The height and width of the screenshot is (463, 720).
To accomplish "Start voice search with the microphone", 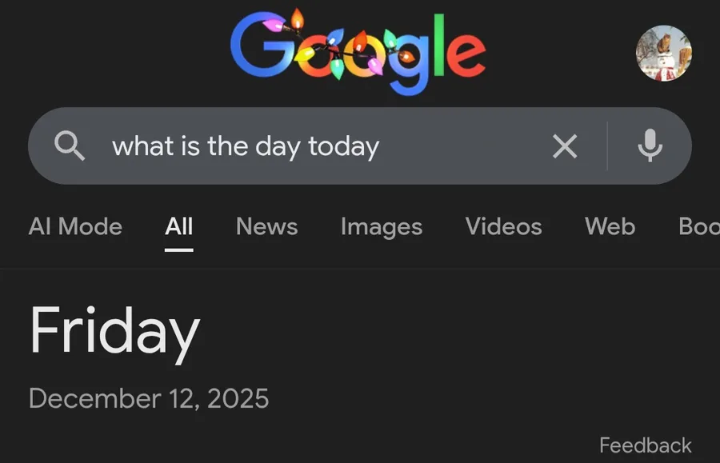I will (x=650, y=146).
